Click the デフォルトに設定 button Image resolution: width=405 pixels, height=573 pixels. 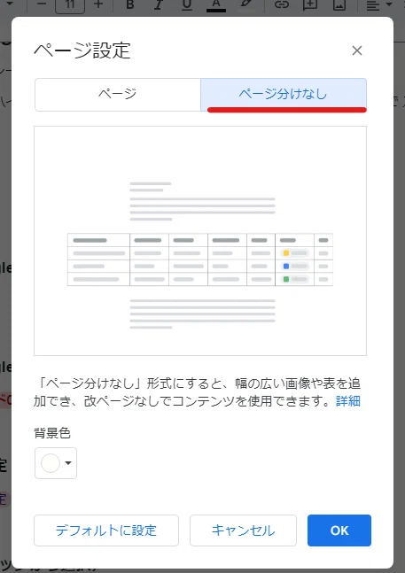[x=106, y=530]
